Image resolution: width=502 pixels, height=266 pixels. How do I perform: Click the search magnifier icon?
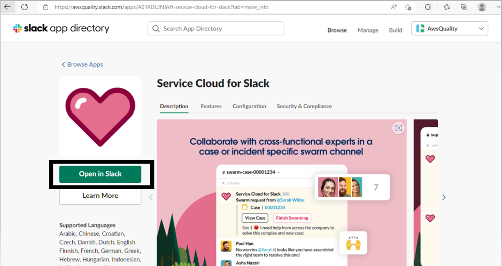pos(156,29)
